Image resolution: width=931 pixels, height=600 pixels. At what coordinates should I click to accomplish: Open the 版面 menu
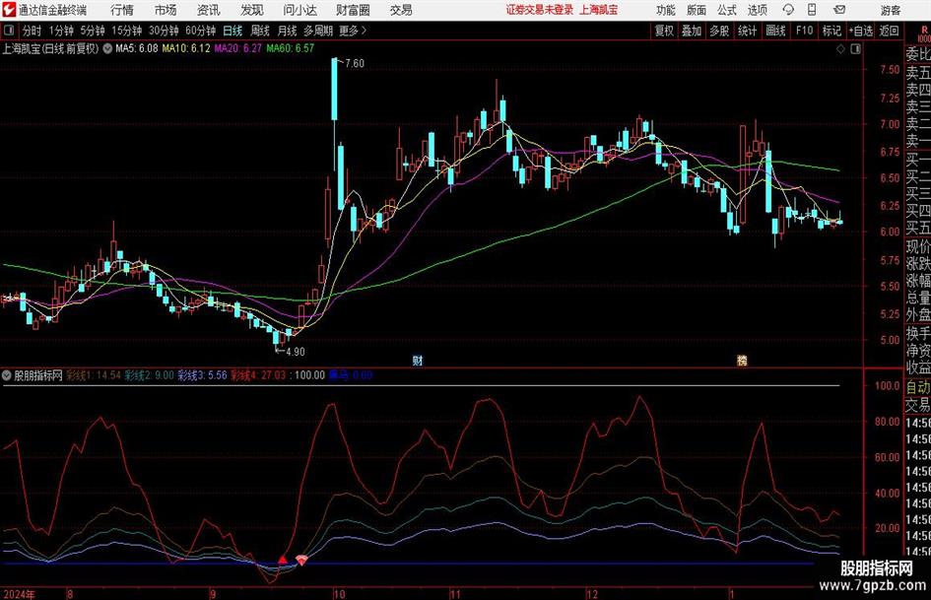tap(696, 10)
